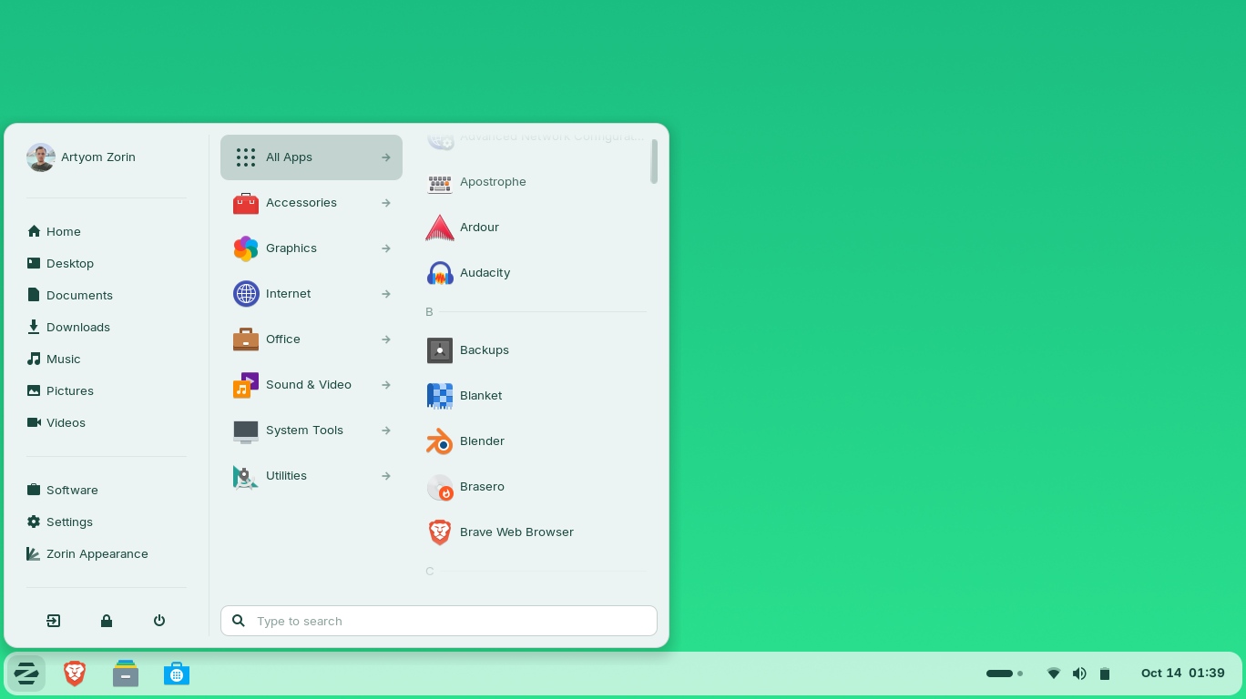Launch Brasero disc burner
The width and height of the screenshot is (1246, 699).
[x=482, y=487]
